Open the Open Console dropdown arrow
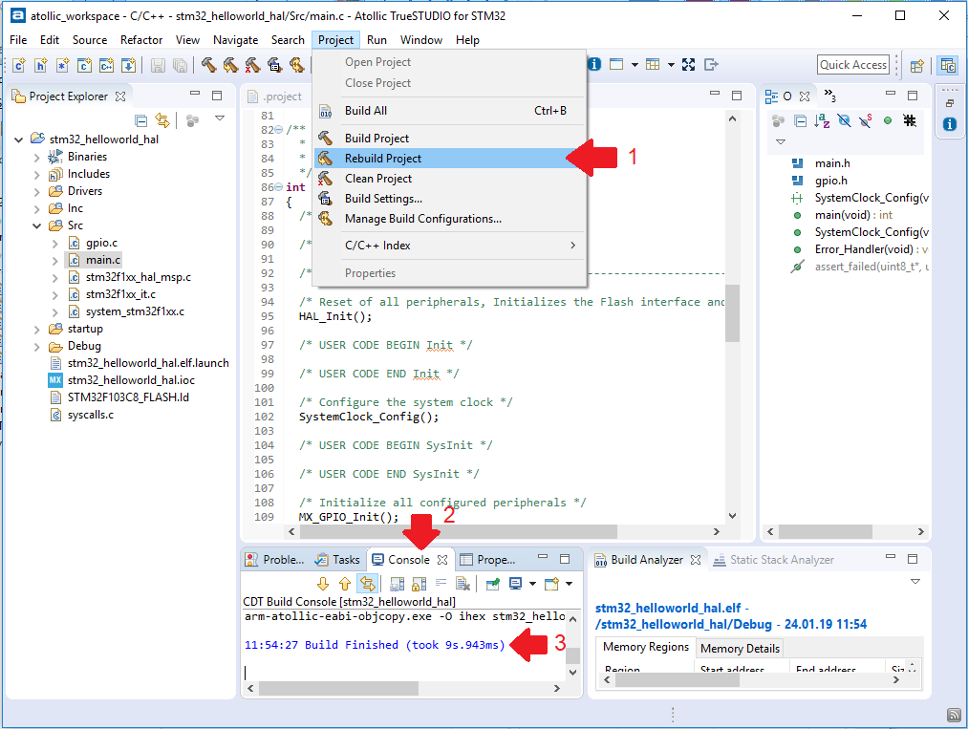The image size is (968, 729). tap(568, 584)
